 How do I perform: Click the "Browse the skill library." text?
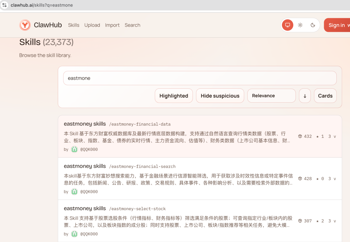[x=45, y=55]
